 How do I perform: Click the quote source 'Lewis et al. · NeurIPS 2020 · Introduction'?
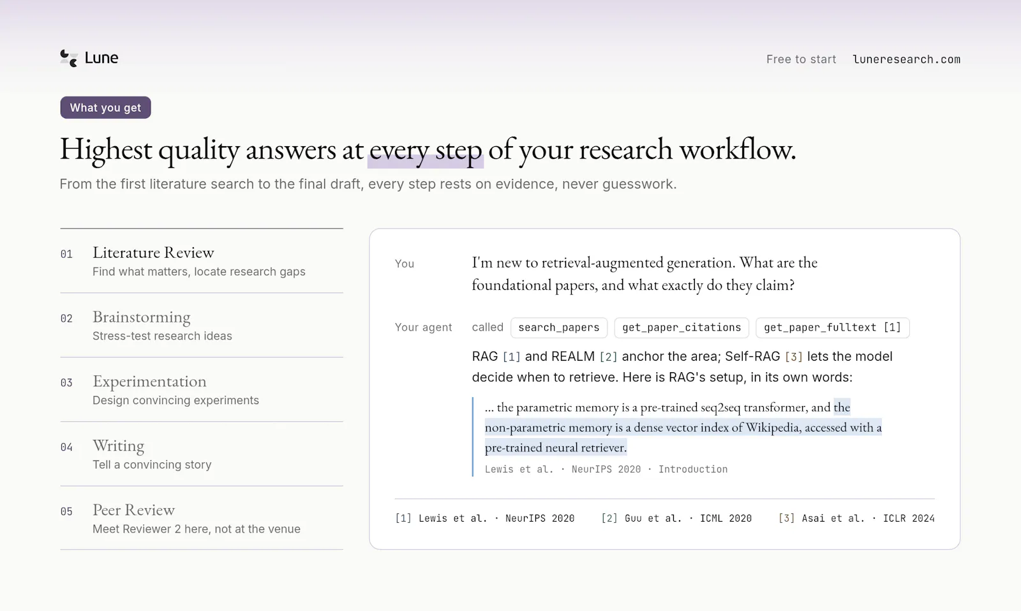point(606,469)
